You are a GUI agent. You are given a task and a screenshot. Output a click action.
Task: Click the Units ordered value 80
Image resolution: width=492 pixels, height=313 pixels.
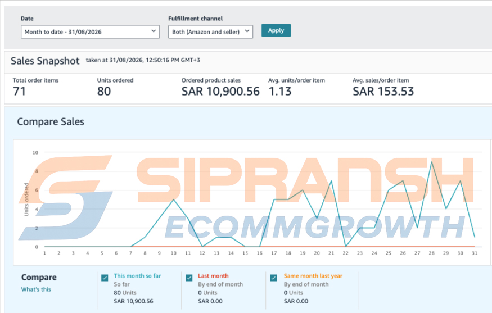(x=104, y=91)
